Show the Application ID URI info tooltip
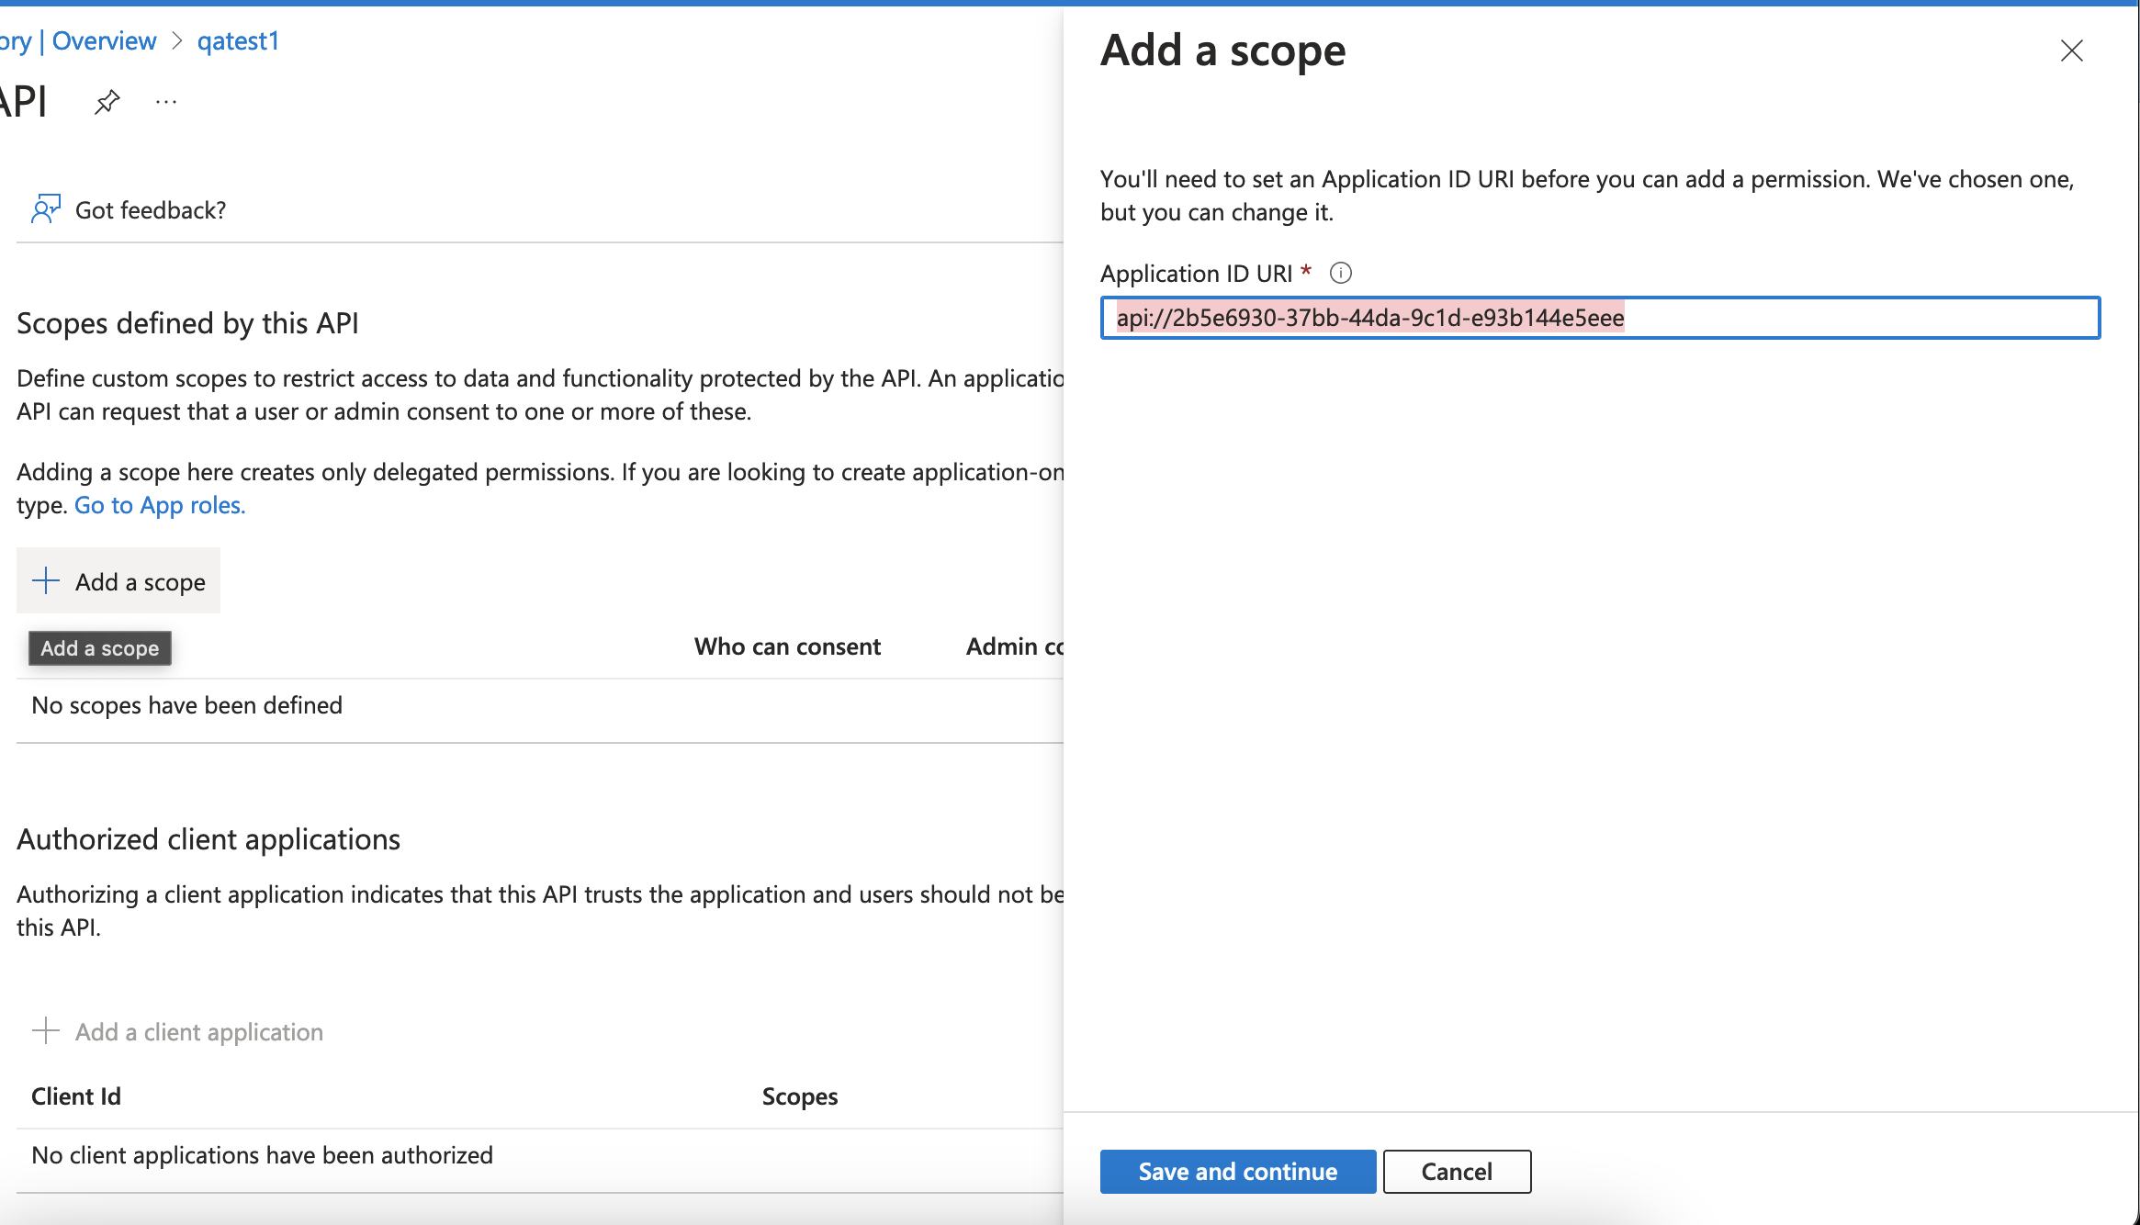 pos(1342,273)
